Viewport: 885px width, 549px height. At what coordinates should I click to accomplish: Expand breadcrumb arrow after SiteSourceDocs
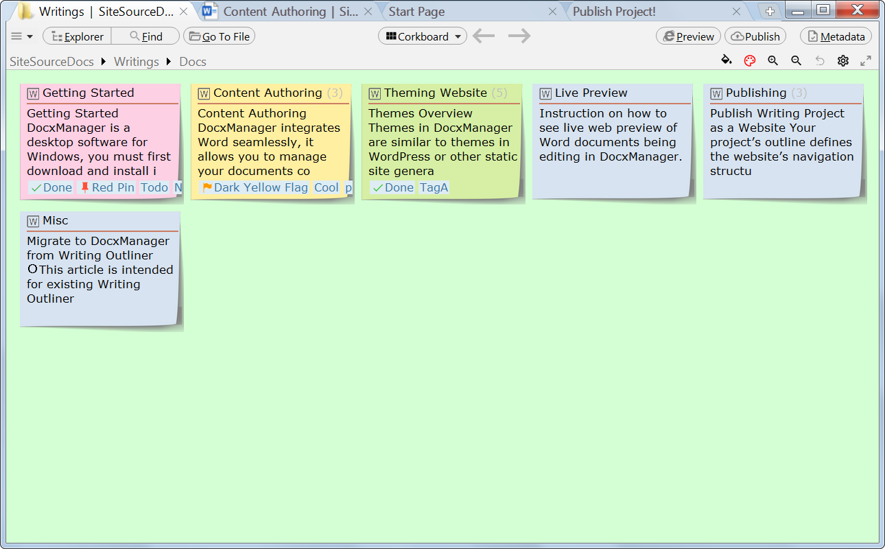[x=104, y=62]
